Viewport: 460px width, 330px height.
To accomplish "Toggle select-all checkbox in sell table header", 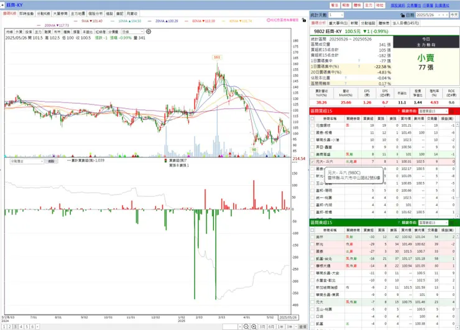I will coord(313,230).
